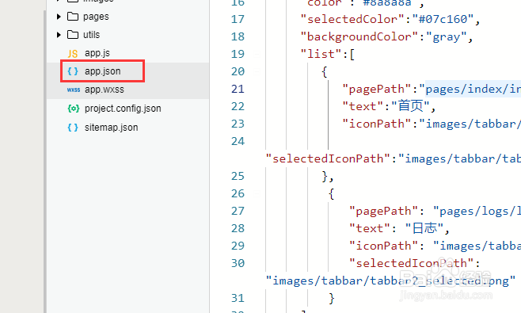This screenshot has height=313, width=521.
Task: Click line number 25 in gutter
Action: click(x=238, y=176)
